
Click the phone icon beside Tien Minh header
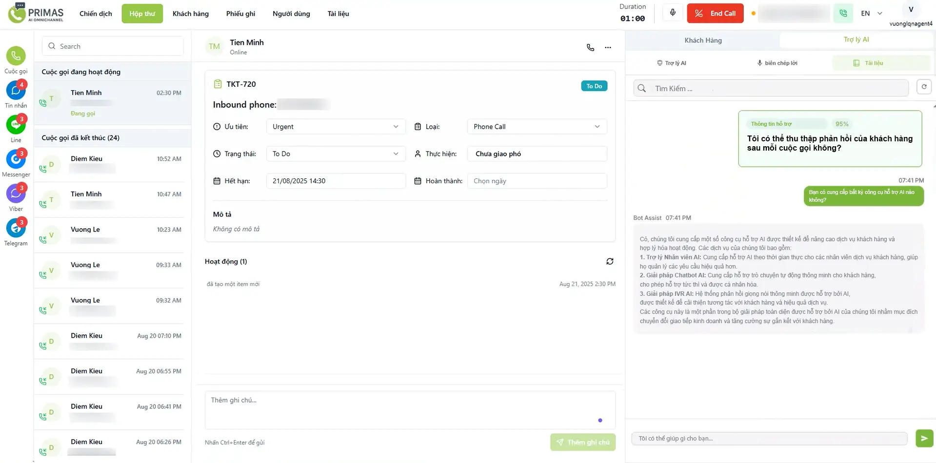[x=590, y=47]
